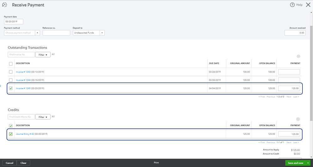This screenshot has height=167, width=313.
Task: Open the recent transactions history icon
Action: [x=4, y=5]
